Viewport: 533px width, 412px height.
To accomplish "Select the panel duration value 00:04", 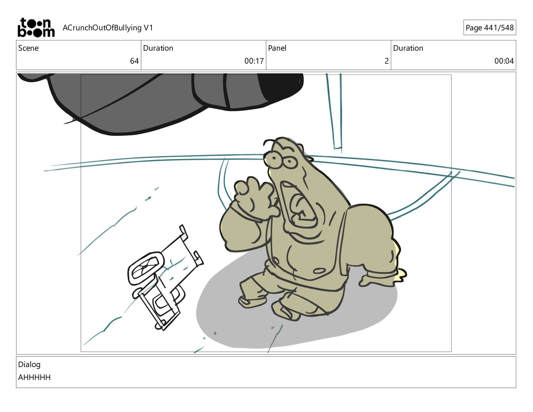I will (x=504, y=61).
